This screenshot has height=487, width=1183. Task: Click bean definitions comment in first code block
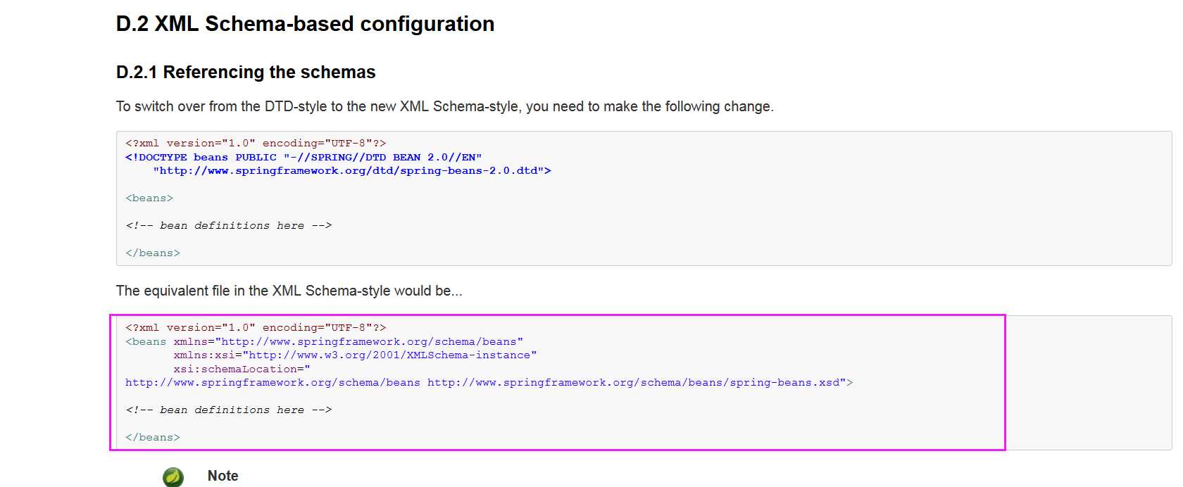click(228, 225)
